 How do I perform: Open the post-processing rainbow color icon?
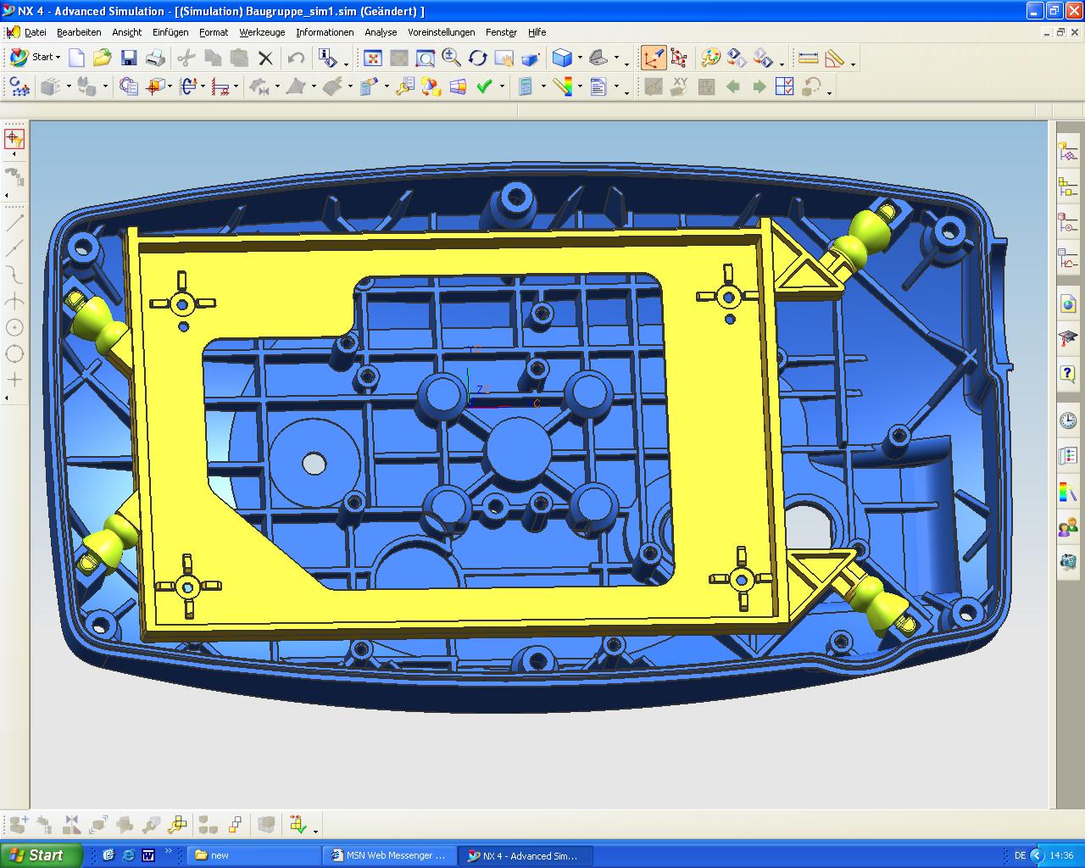[x=564, y=86]
